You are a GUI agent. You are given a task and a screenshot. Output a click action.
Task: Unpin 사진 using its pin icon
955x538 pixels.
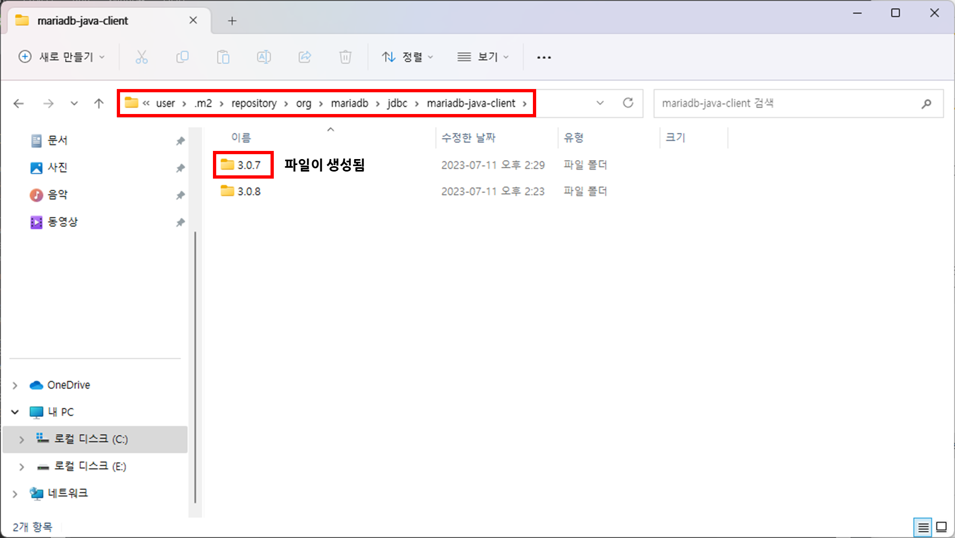(x=180, y=168)
